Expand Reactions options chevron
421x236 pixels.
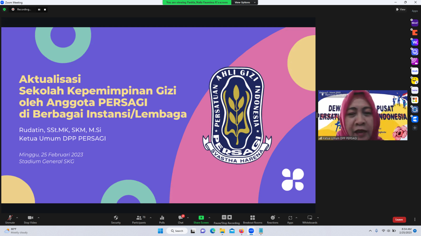point(279,218)
